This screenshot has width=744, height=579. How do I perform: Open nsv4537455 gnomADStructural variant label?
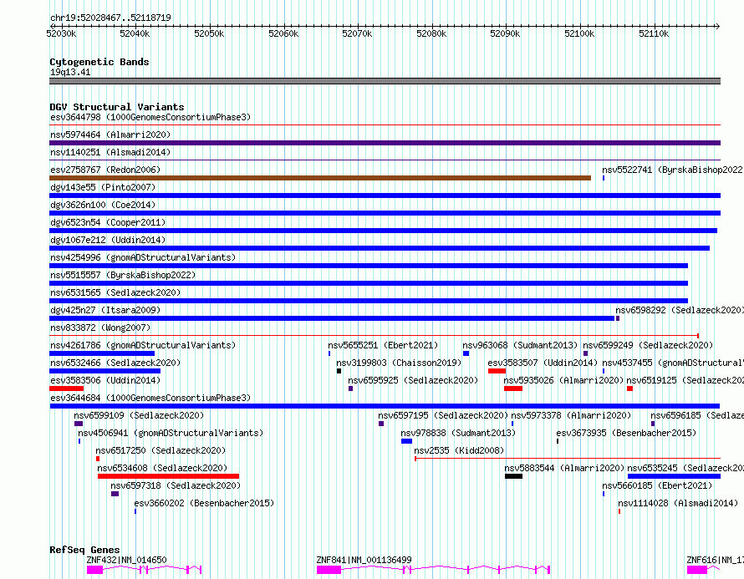672,363
